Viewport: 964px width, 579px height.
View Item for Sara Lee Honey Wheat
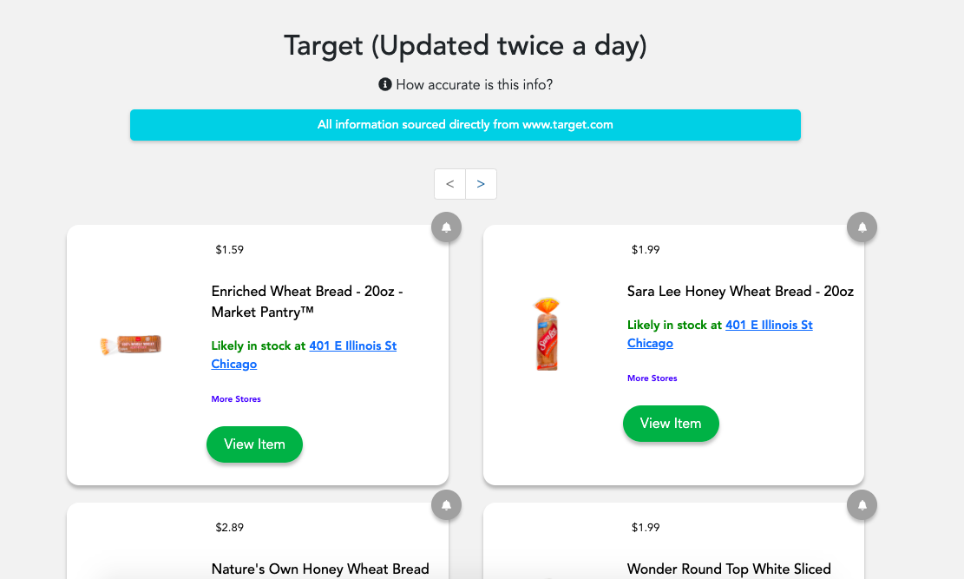click(x=671, y=423)
